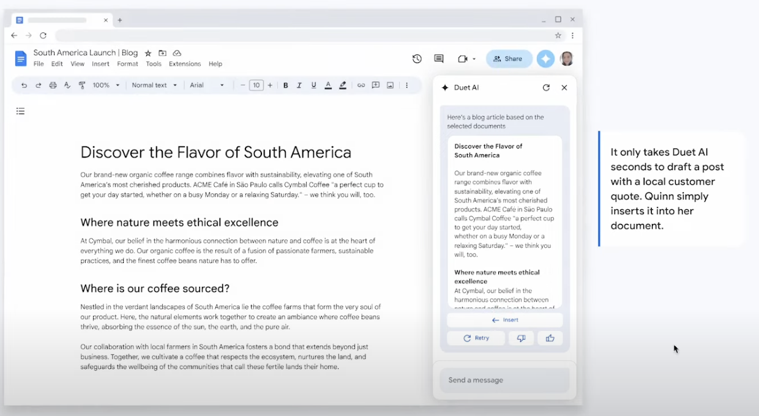Refresh the Duet AI panel
Image resolution: width=759 pixels, height=416 pixels.
tap(546, 87)
